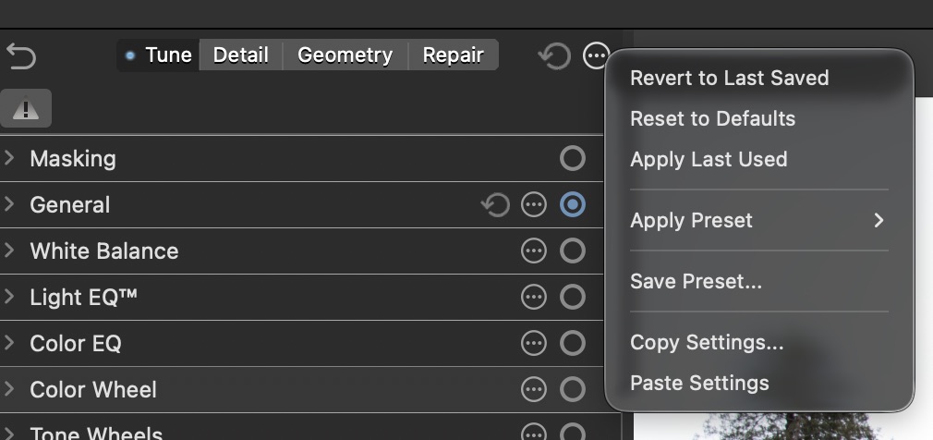The image size is (933, 440).
Task: Enable the White Balance group toggle
Action: (x=573, y=251)
